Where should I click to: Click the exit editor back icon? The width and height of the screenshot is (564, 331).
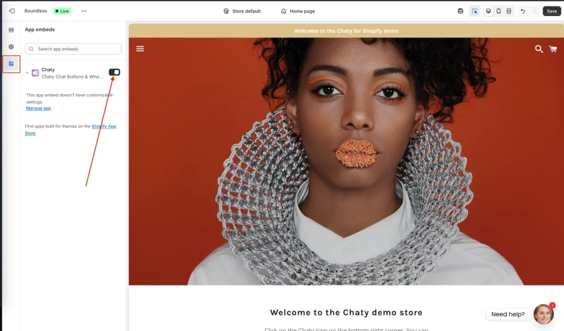(x=12, y=11)
